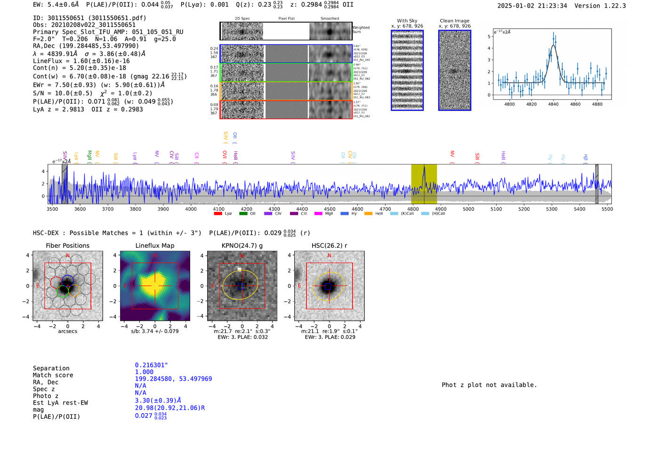Click the white square marker in KPNO g image
Screen dimensions: 659x449
[x=239, y=269]
